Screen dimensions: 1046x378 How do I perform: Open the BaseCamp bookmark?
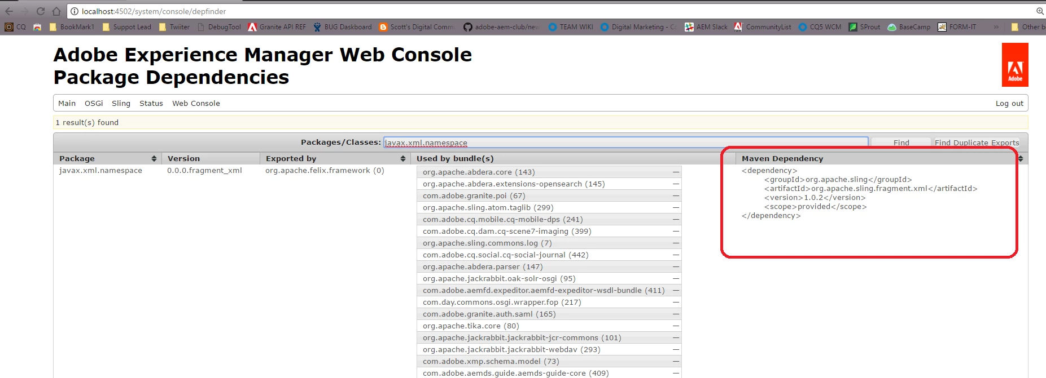coord(909,27)
